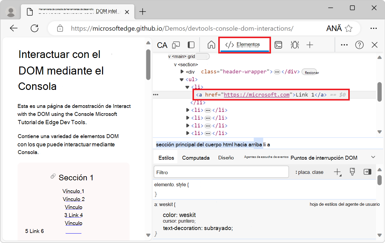Image resolution: width=385 pixels, height=243 pixels.
Task: Switch to the Computada tab
Action: click(x=195, y=158)
